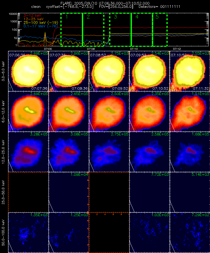Open the 6.0-12.0 keV image labeled 2.50E+05
The image size is (210, 253).
109,112
